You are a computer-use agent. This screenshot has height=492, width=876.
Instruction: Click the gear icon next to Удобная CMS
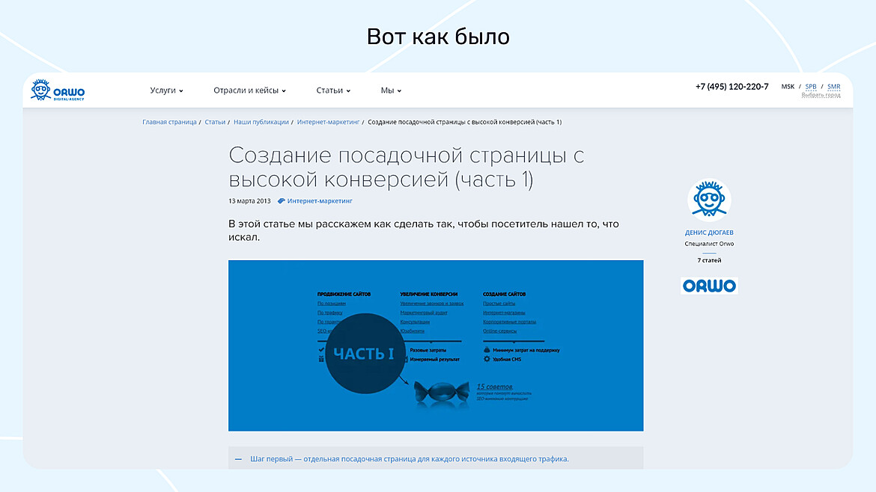(487, 358)
